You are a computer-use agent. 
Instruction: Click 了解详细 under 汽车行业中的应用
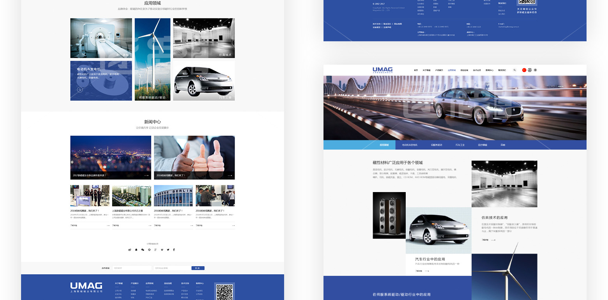(x=419, y=271)
